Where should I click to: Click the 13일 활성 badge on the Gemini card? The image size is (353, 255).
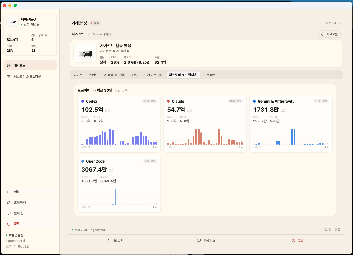pos(321,101)
